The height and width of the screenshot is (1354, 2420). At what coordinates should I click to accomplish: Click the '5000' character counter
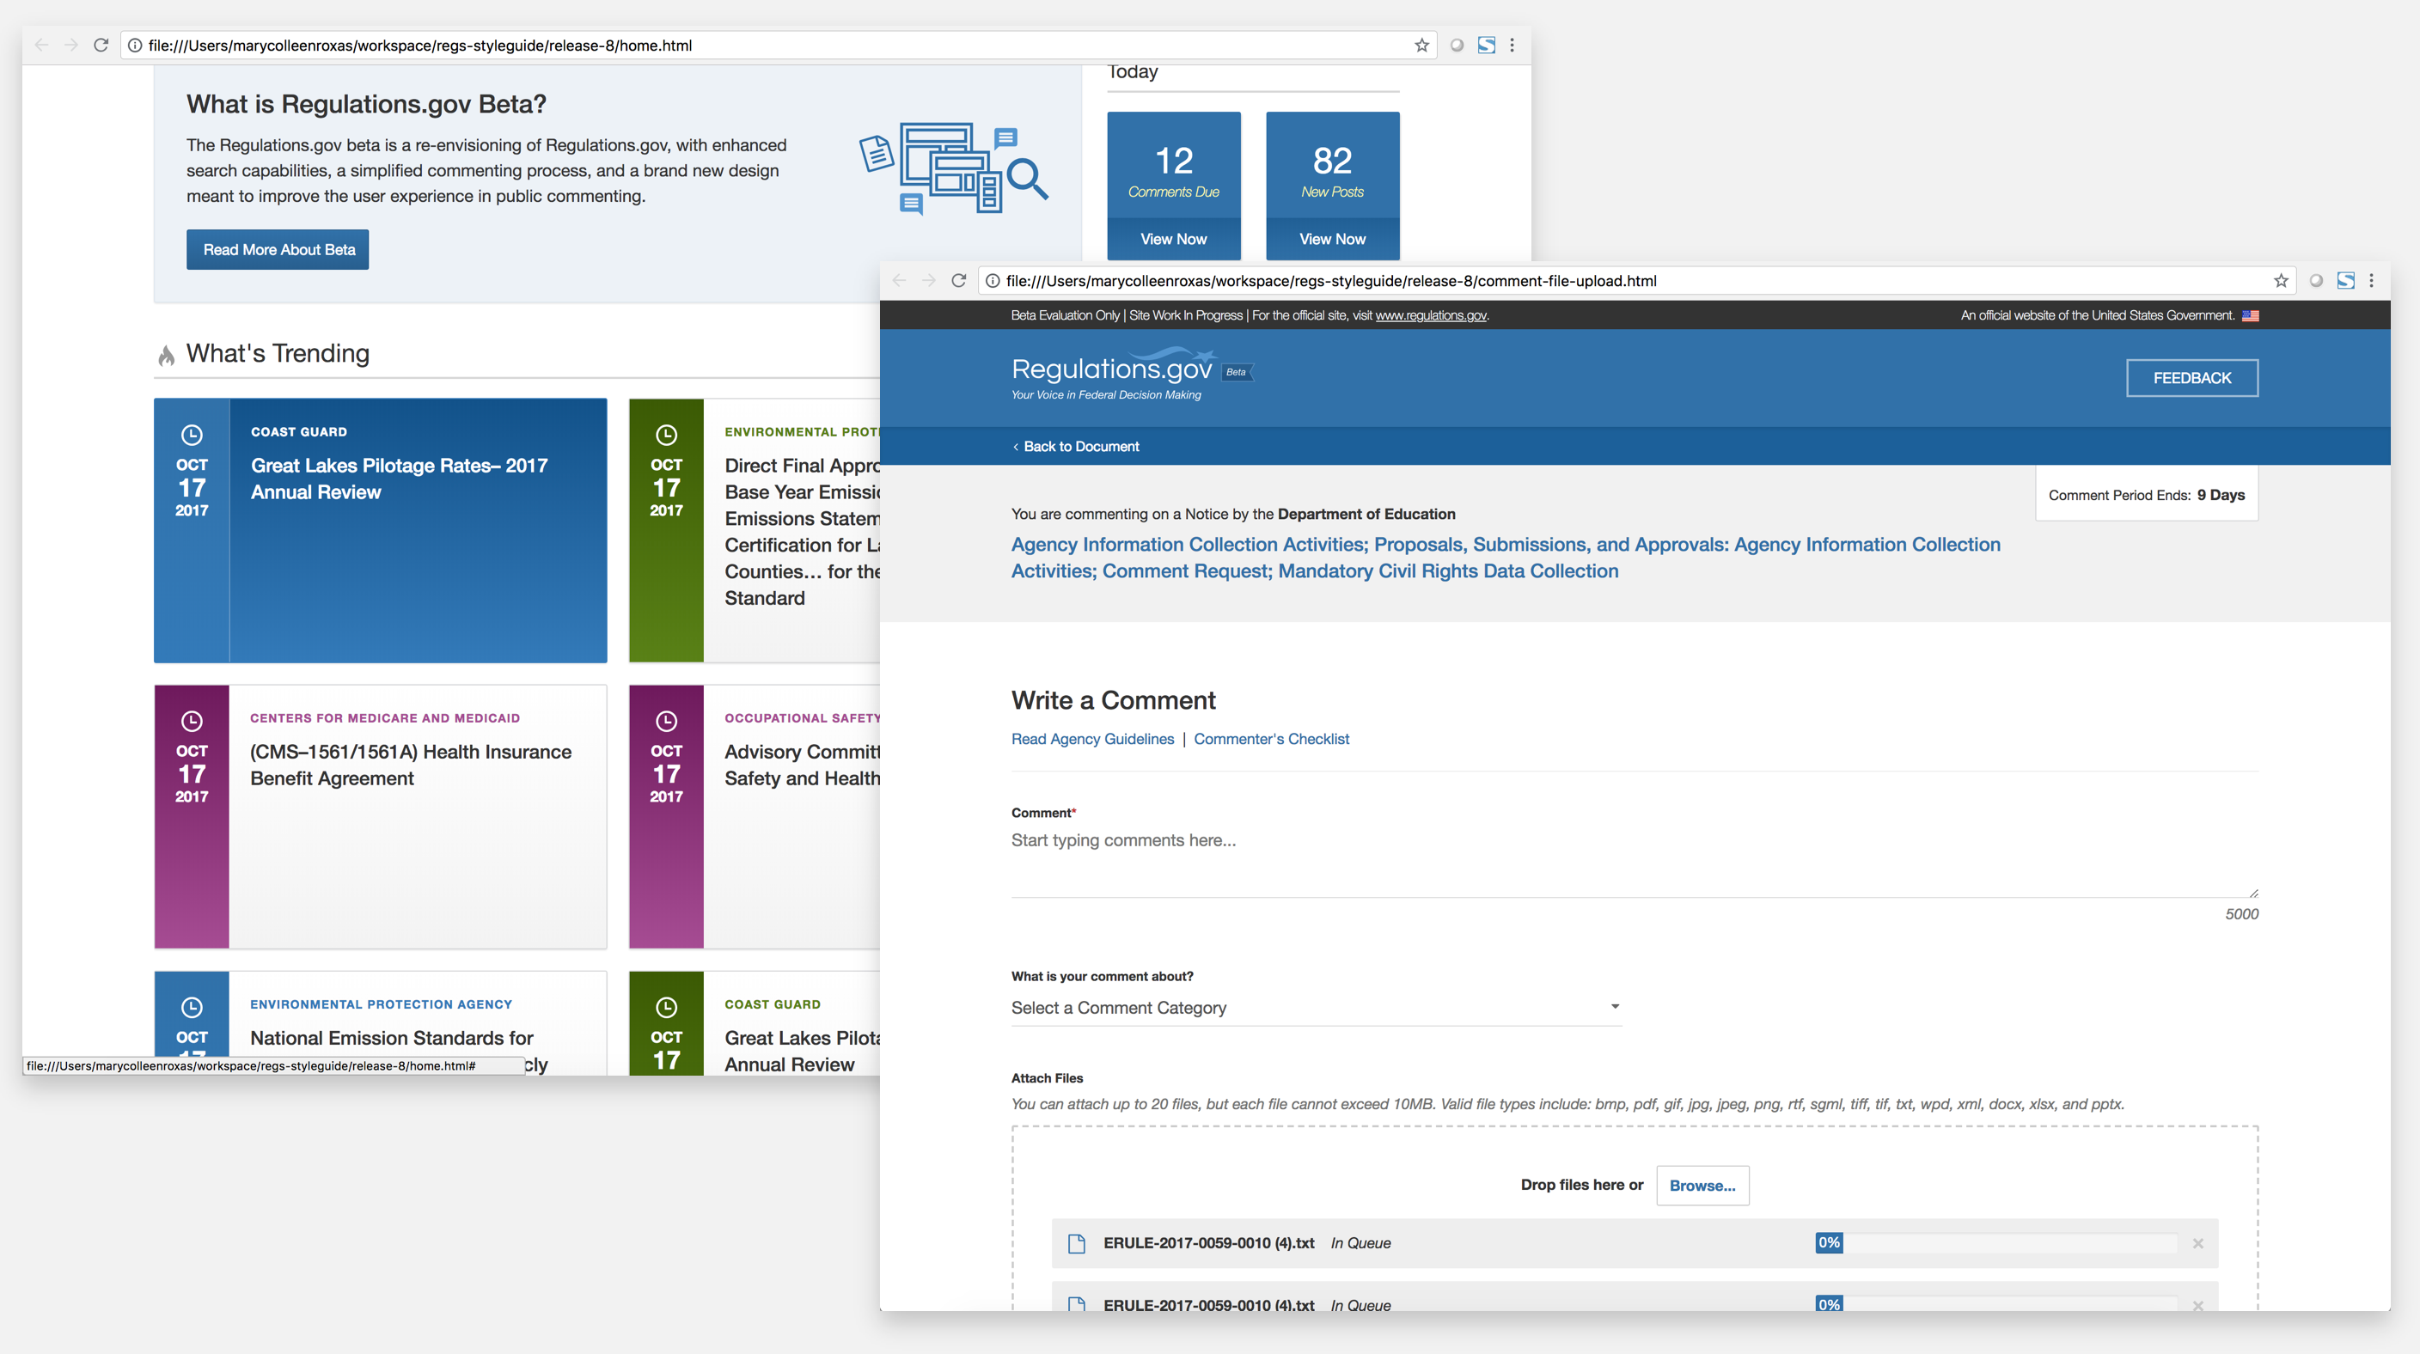pyautogui.click(x=2241, y=915)
